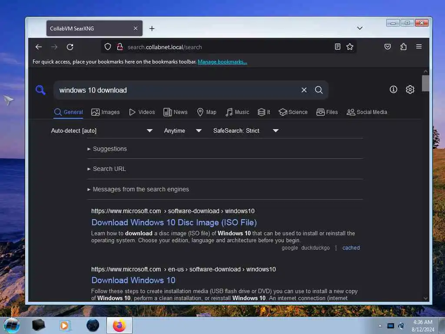Open the Auto-detect language dropdown

(x=102, y=130)
